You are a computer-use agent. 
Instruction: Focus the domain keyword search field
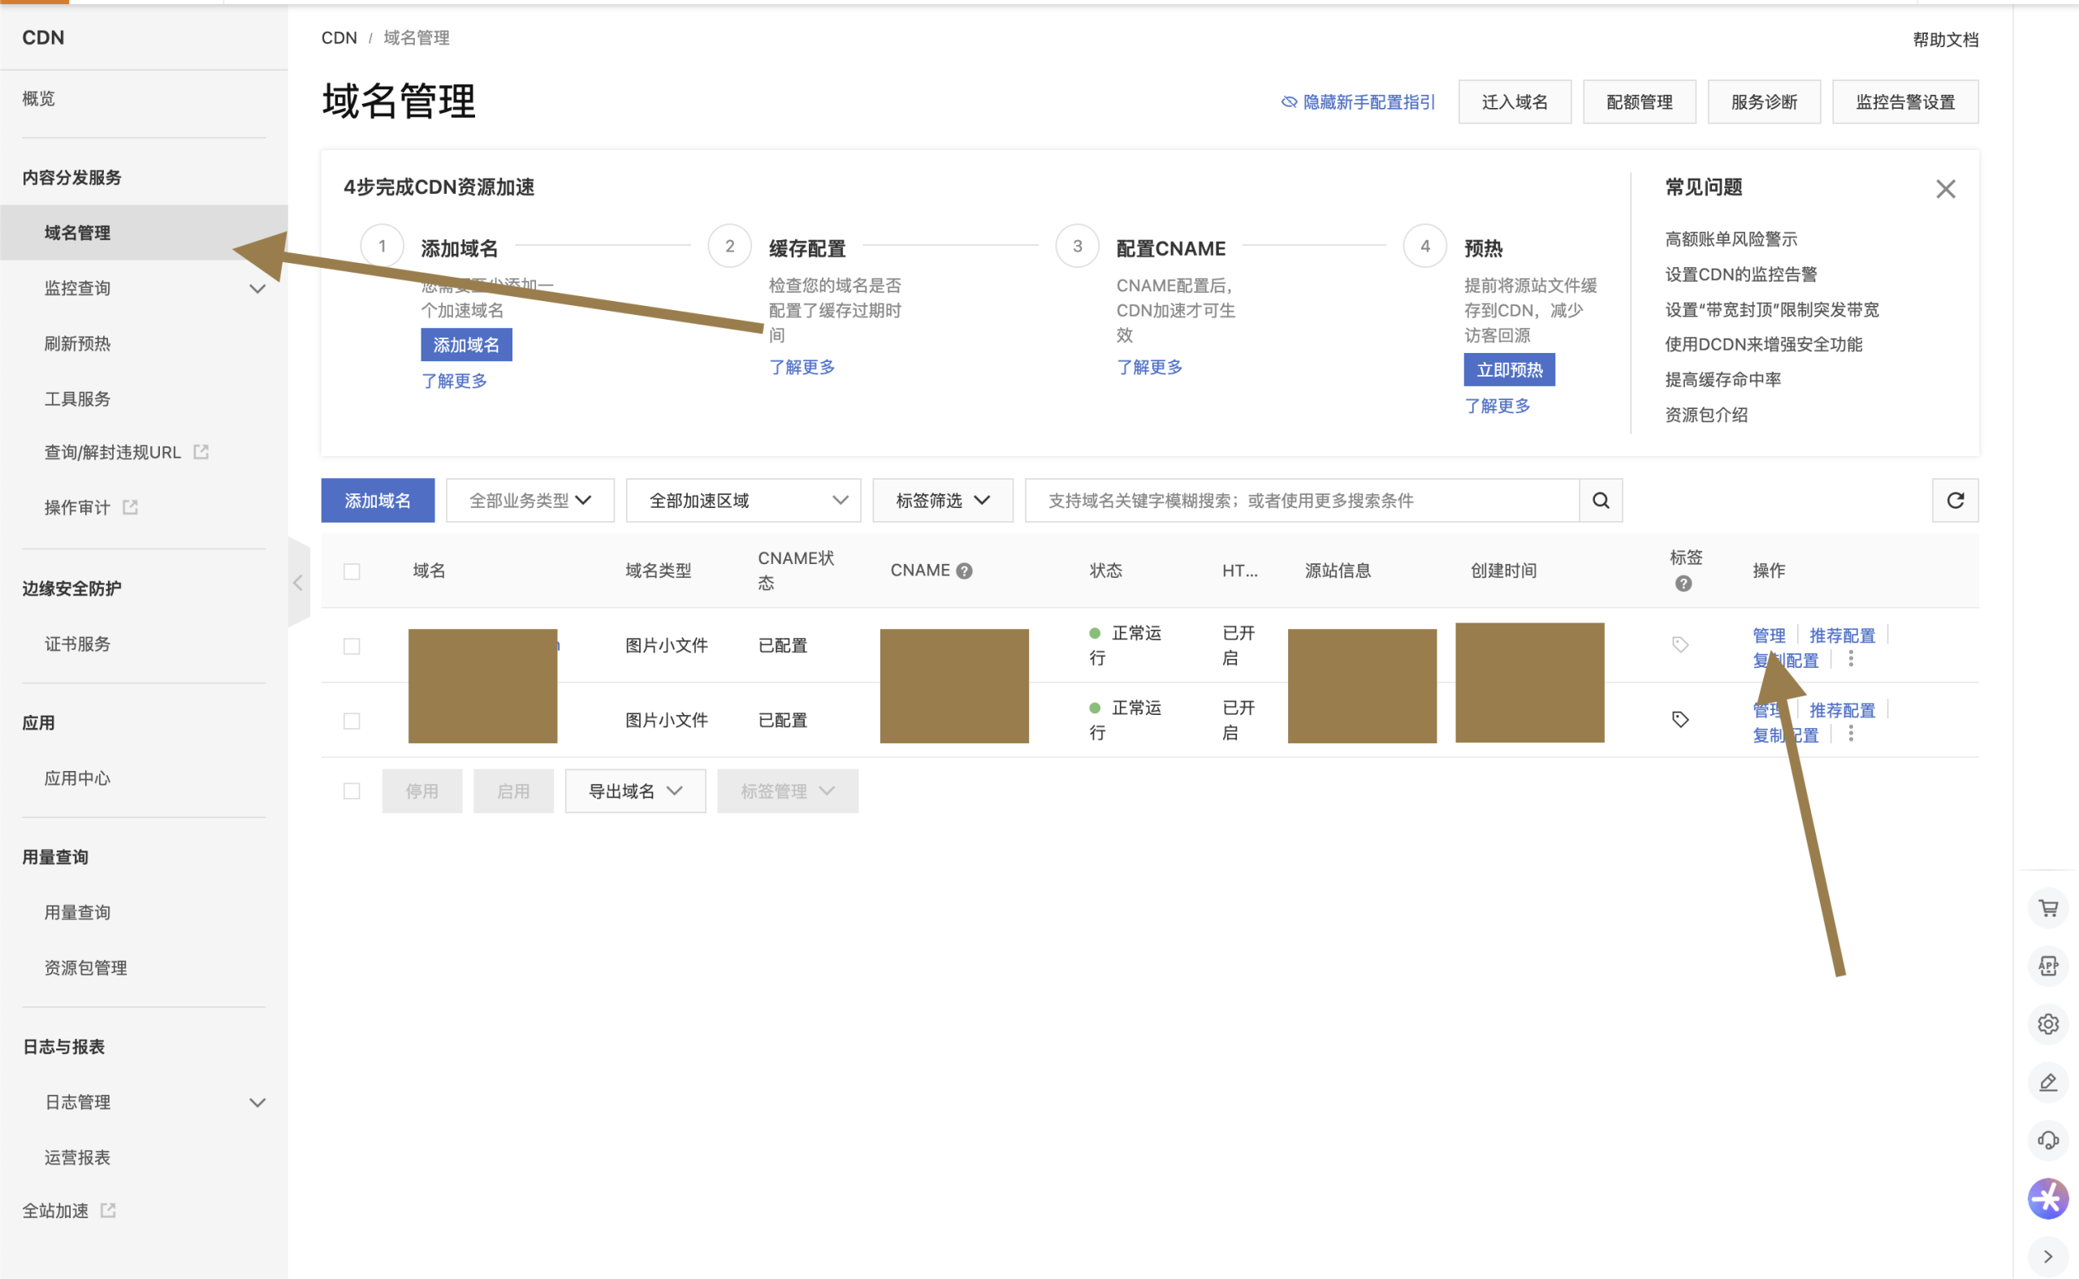click(1302, 501)
